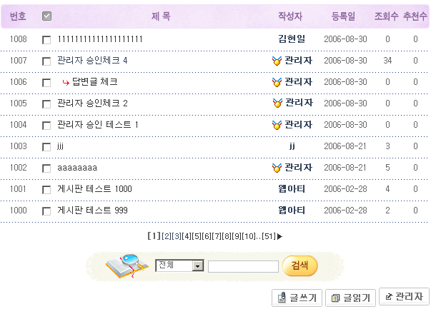The width and height of the screenshot is (431, 314).
Task: Click the document icon on 글읽기 button
Action: click(x=335, y=298)
